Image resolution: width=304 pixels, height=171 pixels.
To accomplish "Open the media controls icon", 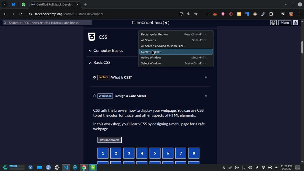I will click(283, 14).
